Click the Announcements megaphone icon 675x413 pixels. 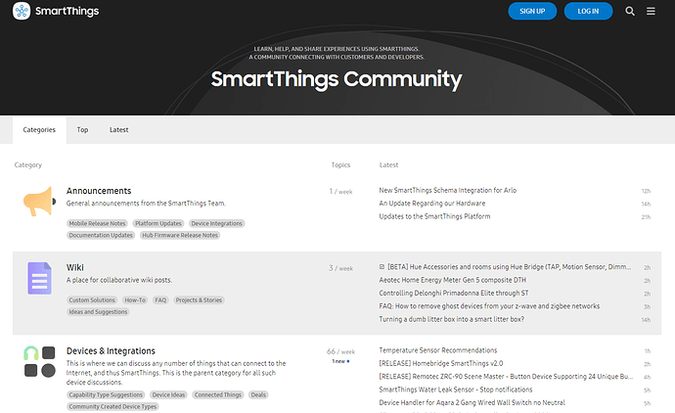[x=39, y=201]
